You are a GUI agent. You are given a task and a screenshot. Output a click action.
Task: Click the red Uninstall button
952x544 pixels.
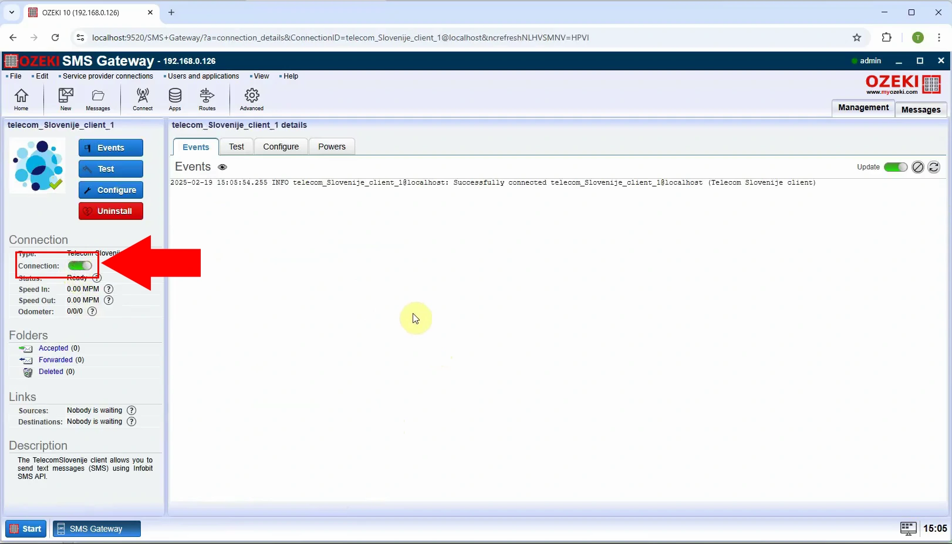point(111,211)
